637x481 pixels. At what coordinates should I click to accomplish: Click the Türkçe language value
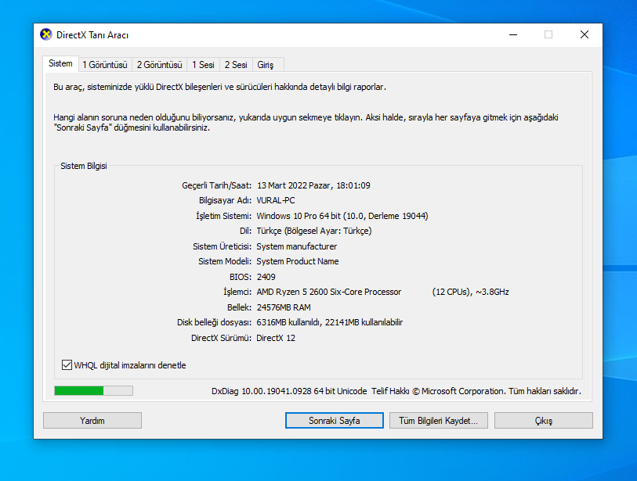tap(314, 231)
